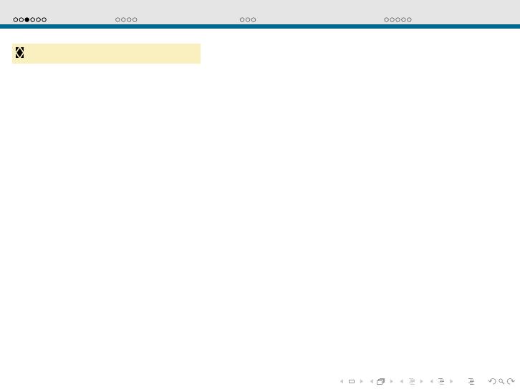Click the yellow highlighted block
This screenshot has width=520, height=389.
tap(106, 54)
